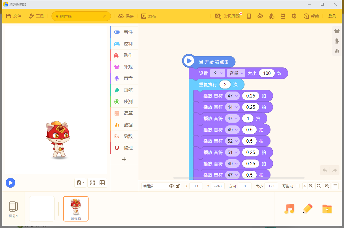This screenshot has height=228, width=344.
Task: Select the 物理 physics block category
Action: 124,148
